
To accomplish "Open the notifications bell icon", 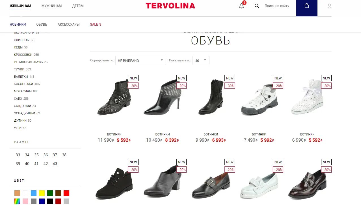I will [241, 6].
